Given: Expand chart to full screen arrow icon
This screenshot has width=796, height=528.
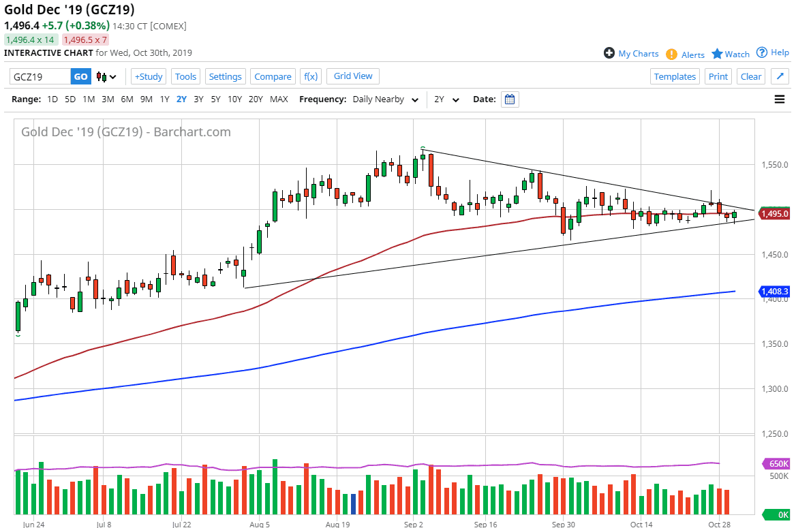Looking at the screenshot, I should coord(780,76).
